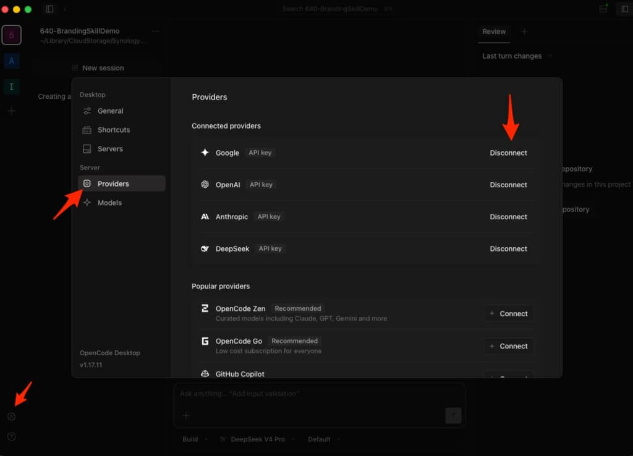Viewport: 633px width, 456px height.
Task: Click the OpenAI logo icon
Action: (x=205, y=184)
